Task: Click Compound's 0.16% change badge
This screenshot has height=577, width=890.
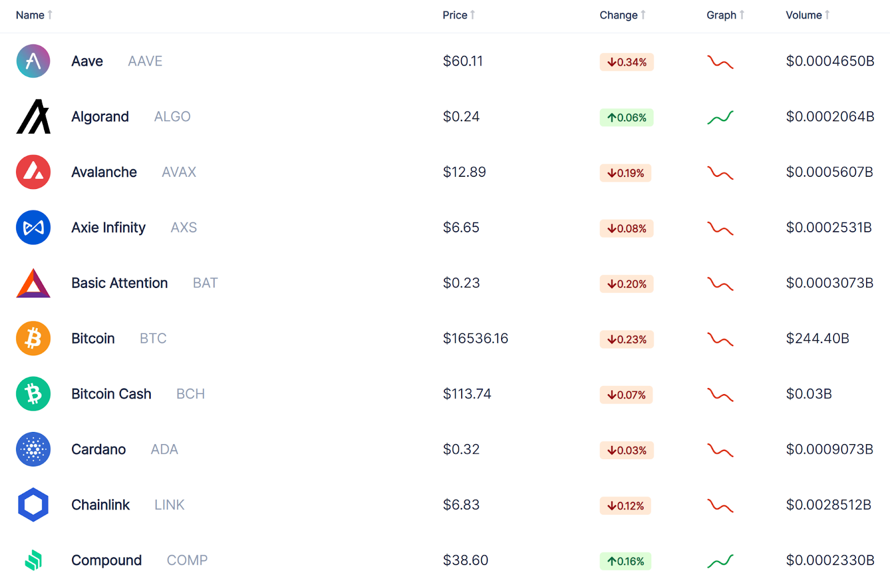Action: coord(625,561)
